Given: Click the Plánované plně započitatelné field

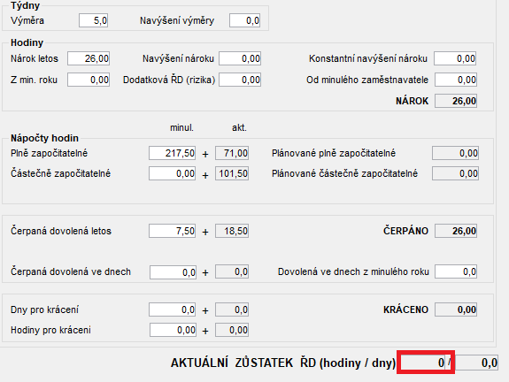Looking at the screenshot, I should click(x=455, y=153).
